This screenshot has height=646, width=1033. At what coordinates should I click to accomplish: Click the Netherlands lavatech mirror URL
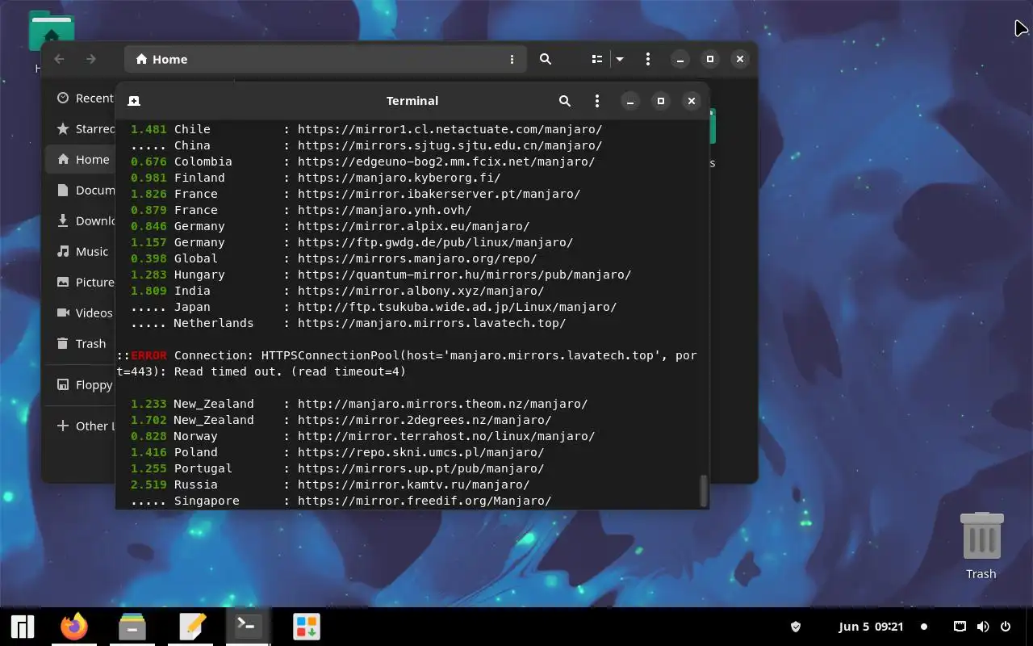point(432,323)
